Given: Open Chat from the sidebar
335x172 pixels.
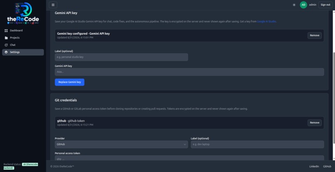Looking at the screenshot, I should tap(23, 45).
